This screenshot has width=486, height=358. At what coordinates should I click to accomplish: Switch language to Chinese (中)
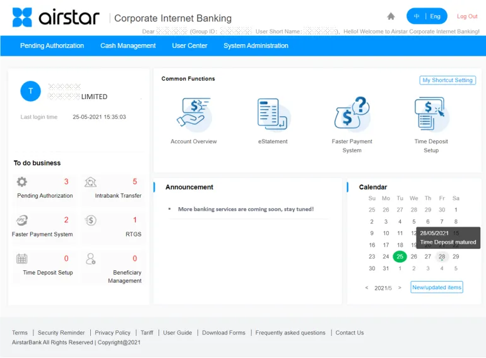pos(417,16)
